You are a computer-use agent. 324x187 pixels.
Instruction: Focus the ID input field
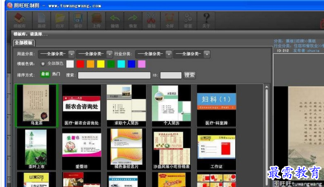click(171, 75)
